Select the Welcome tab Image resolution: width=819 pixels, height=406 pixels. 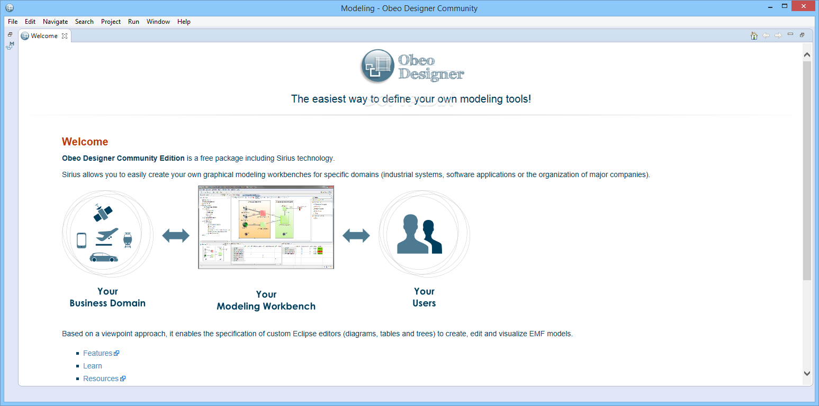[x=44, y=36]
